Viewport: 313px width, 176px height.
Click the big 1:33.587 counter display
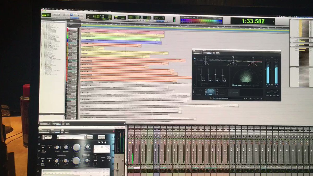click(x=252, y=21)
